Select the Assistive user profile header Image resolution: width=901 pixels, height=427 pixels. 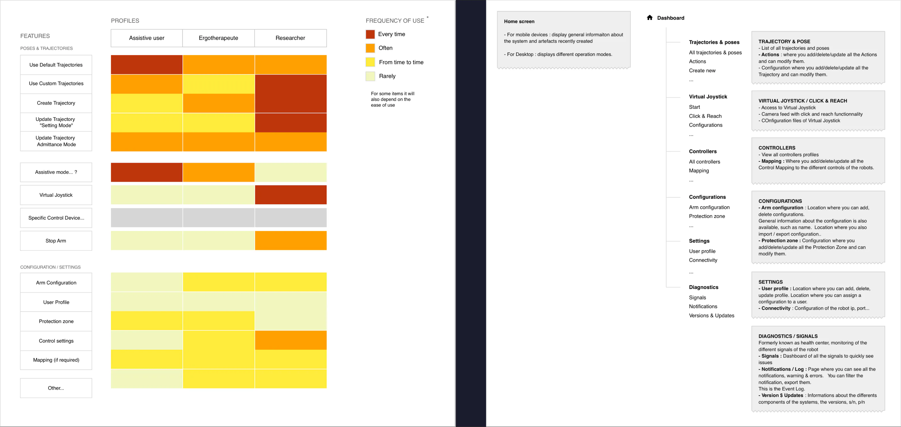pyautogui.click(x=146, y=38)
